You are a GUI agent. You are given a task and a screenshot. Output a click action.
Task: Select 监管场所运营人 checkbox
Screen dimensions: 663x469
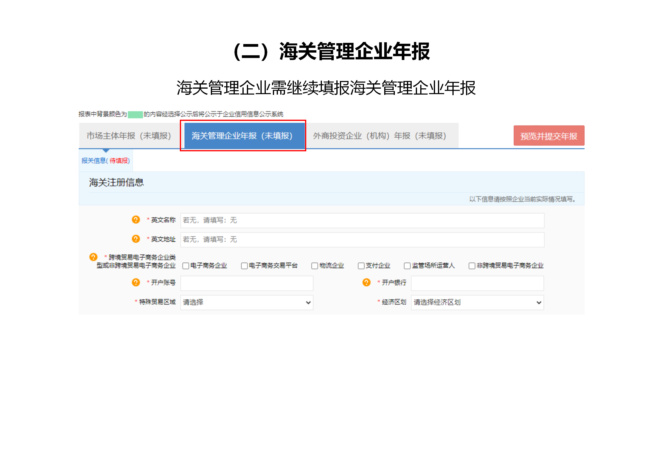(x=407, y=266)
